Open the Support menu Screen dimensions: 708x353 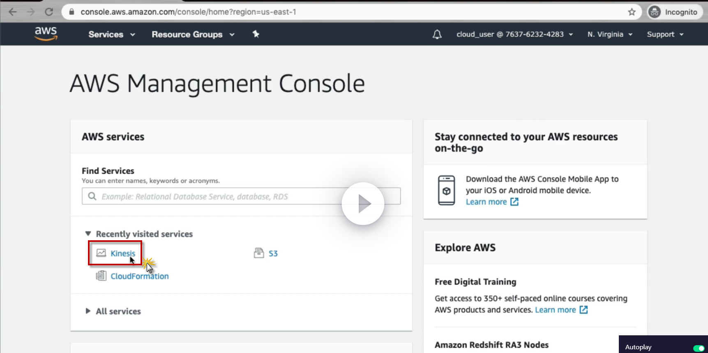[665, 35]
